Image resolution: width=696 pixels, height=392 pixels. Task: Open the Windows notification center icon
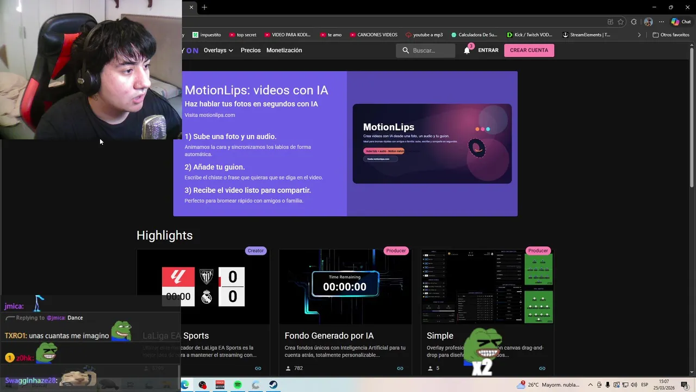point(685,385)
